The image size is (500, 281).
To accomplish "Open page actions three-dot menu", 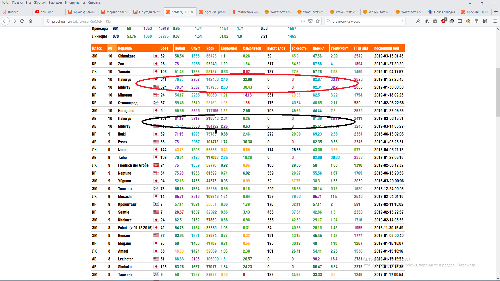I will point(303,21).
